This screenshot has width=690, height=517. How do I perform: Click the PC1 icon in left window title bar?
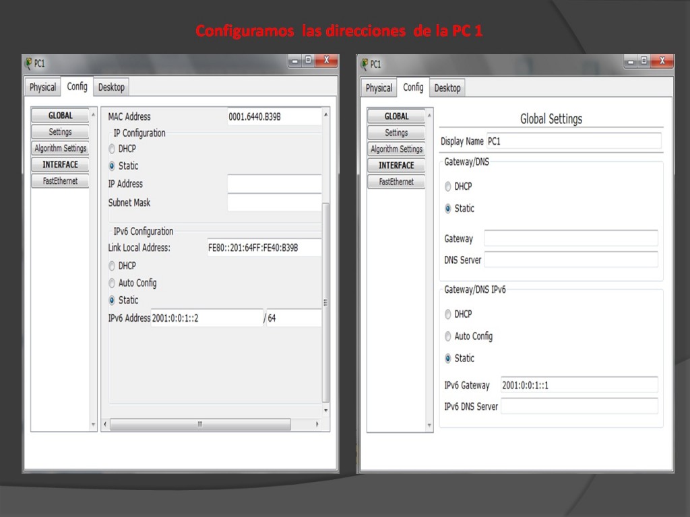click(x=29, y=63)
